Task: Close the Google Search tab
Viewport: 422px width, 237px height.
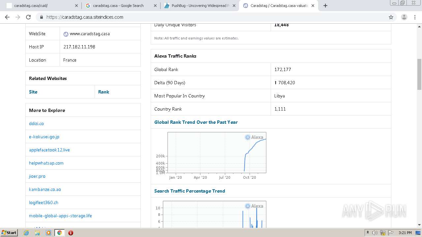Action: click(x=155, y=6)
